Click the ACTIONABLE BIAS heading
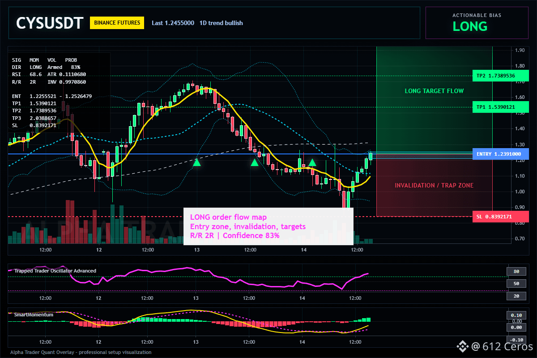This screenshot has height=358, width=537. click(x=477, y=15)
